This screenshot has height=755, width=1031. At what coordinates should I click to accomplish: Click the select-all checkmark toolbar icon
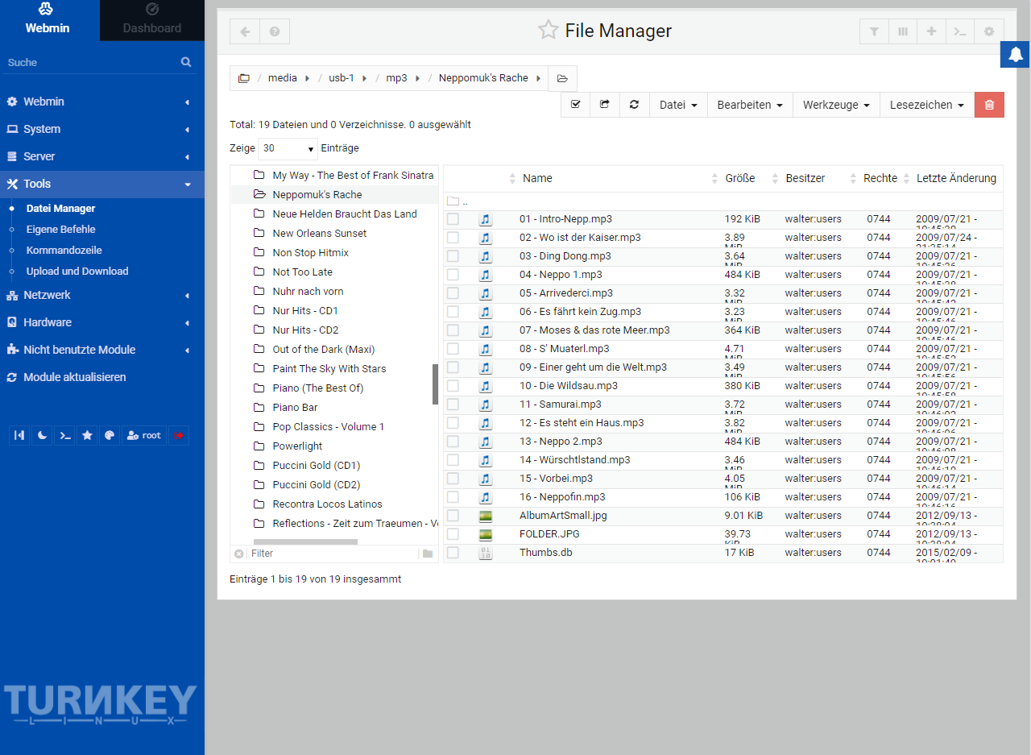575,105
